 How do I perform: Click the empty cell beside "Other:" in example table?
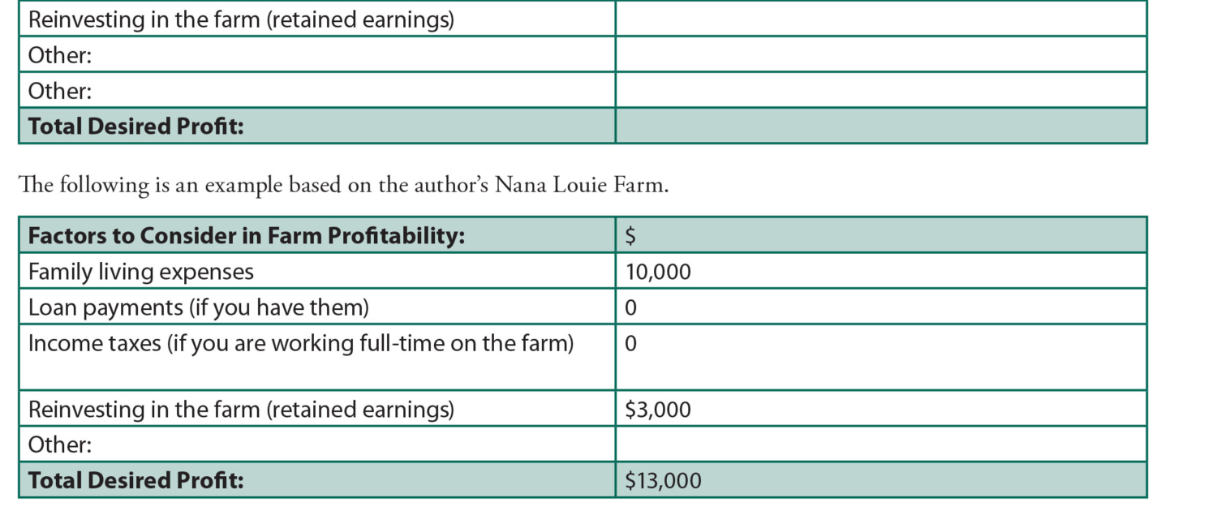click(x=880, y=444)
